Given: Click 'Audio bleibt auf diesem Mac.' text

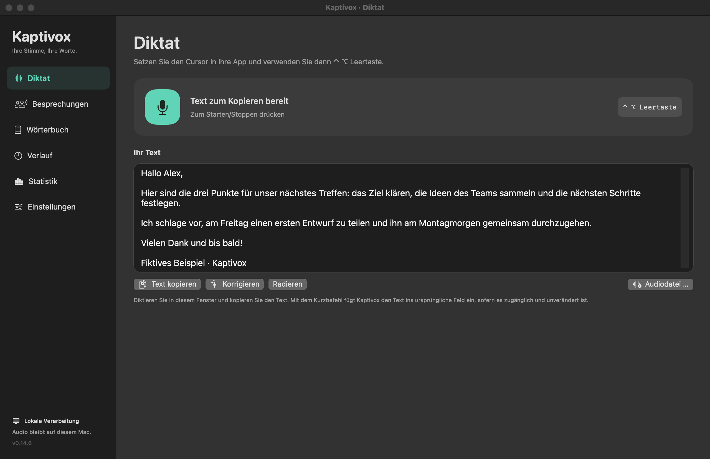Looking at the screenshot, I should tap(52, 432).
